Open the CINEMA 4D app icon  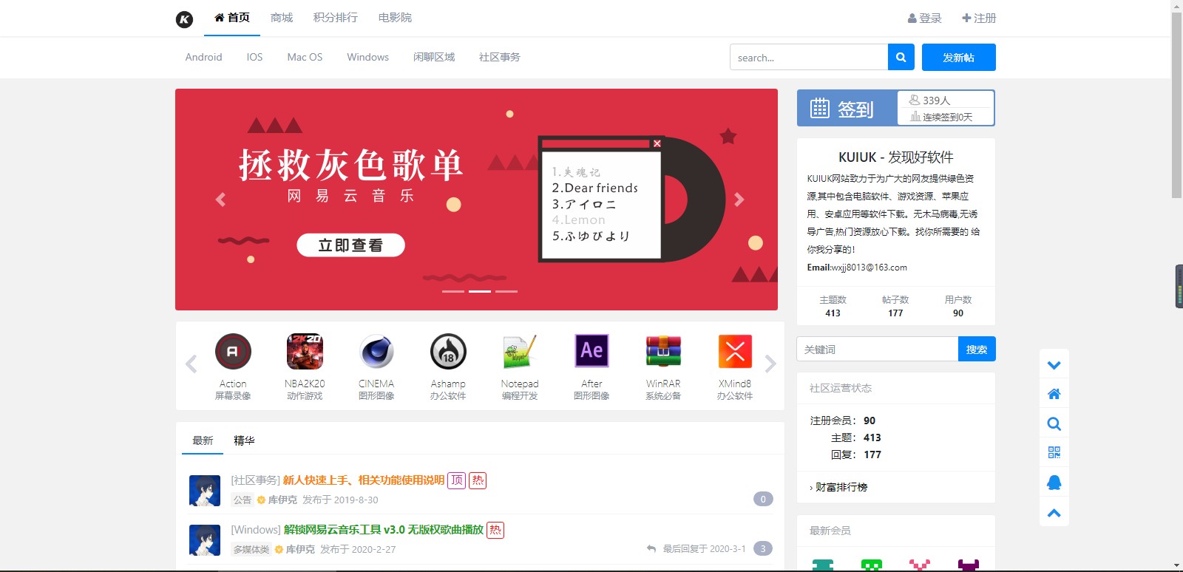point(376,351)
